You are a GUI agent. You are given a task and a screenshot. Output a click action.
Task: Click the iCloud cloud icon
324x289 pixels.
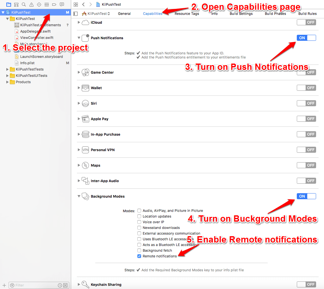tap(85, 22)
